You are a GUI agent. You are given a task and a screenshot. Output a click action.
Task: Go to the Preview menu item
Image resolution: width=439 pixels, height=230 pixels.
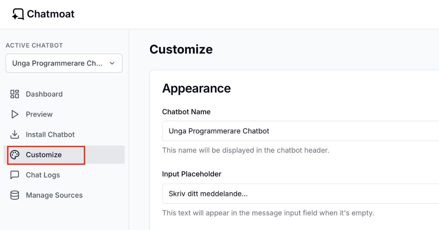pyautogui.click(x=39, y=114)
